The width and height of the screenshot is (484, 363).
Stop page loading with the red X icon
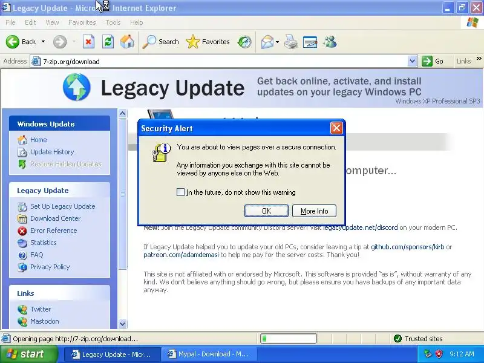tap(88, 42)
